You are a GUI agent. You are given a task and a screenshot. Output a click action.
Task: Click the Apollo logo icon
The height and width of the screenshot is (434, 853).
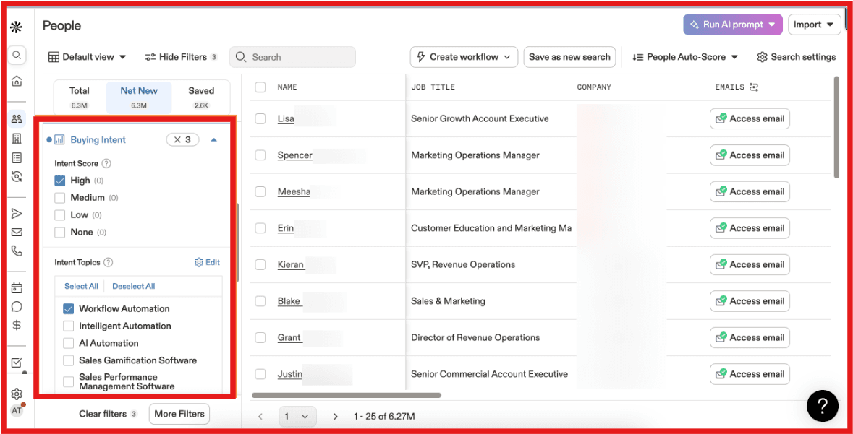pos(17,26)
